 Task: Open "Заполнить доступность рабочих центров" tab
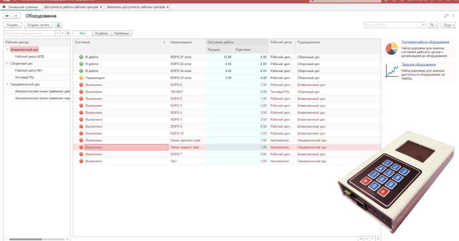(136, 7)
